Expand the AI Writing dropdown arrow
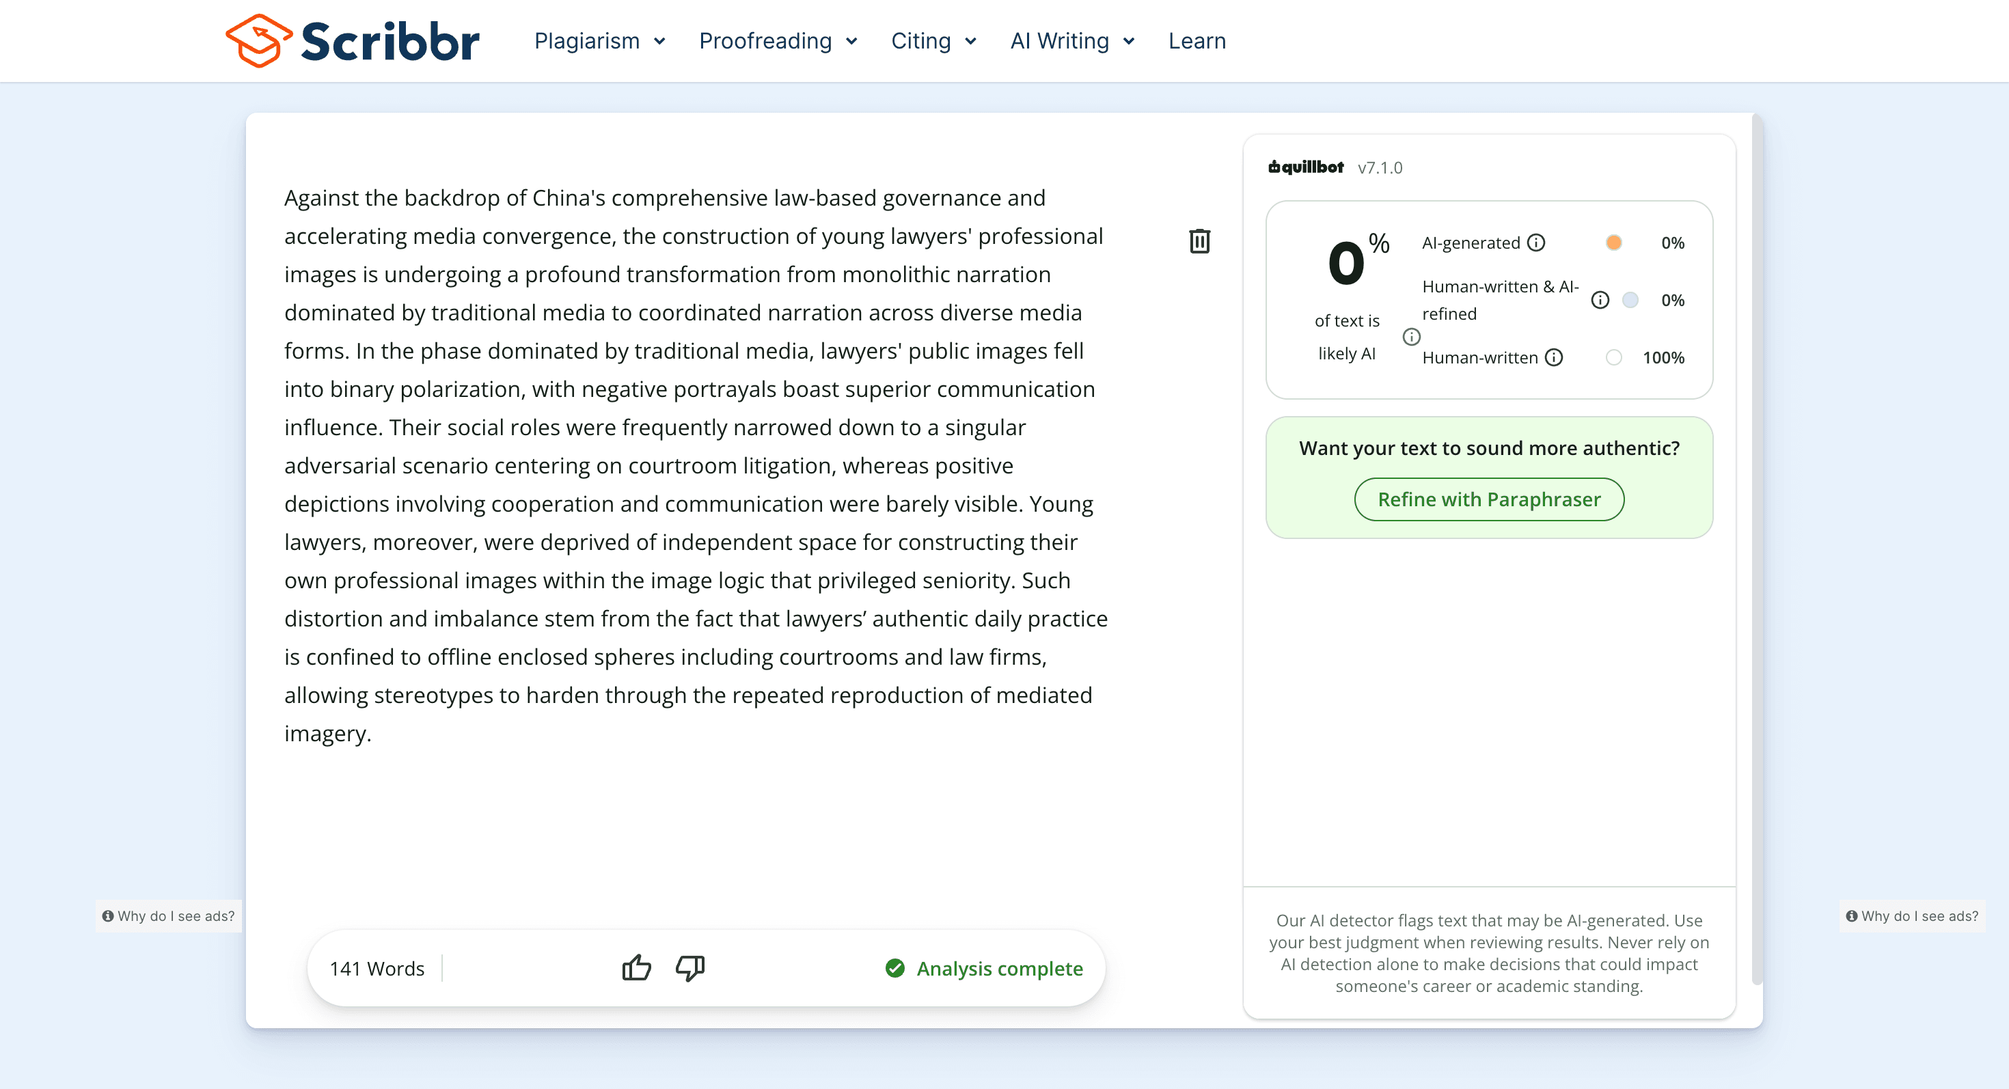Viewport: 2009px width, 1089px height. 1128,41
